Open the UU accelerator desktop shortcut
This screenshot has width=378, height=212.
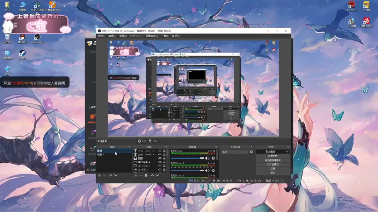coord(37,7)
